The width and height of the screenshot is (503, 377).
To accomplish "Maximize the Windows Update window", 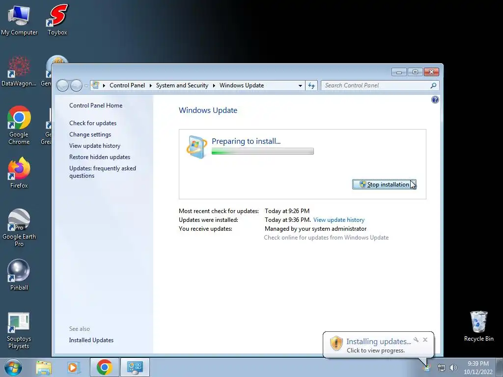I will 415,72.
